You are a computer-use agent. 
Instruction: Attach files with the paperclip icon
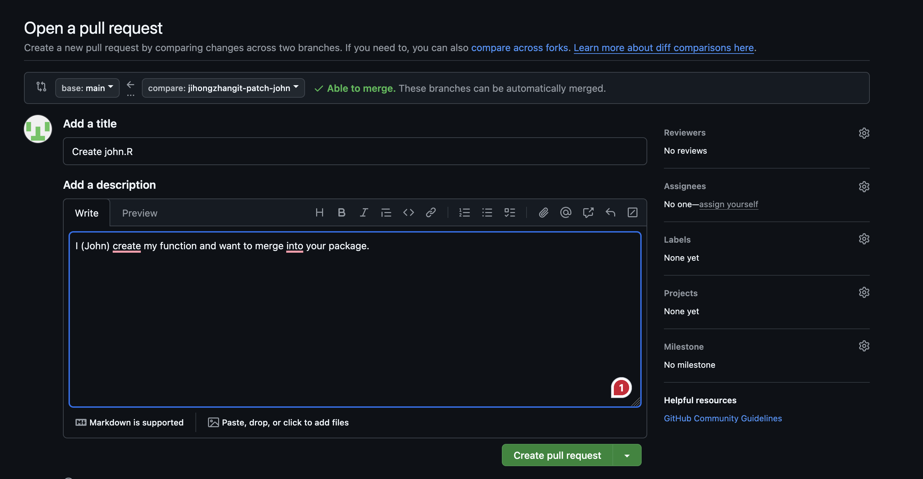544,213
